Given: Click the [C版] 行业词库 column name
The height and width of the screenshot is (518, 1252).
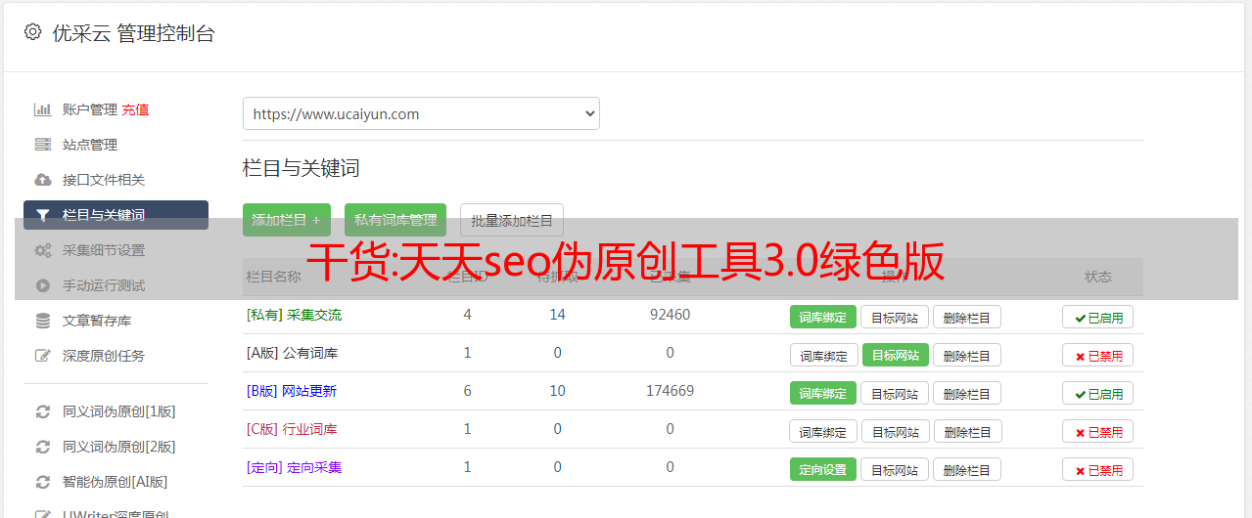Looking at the screenshot, I should tap(292, 429).
